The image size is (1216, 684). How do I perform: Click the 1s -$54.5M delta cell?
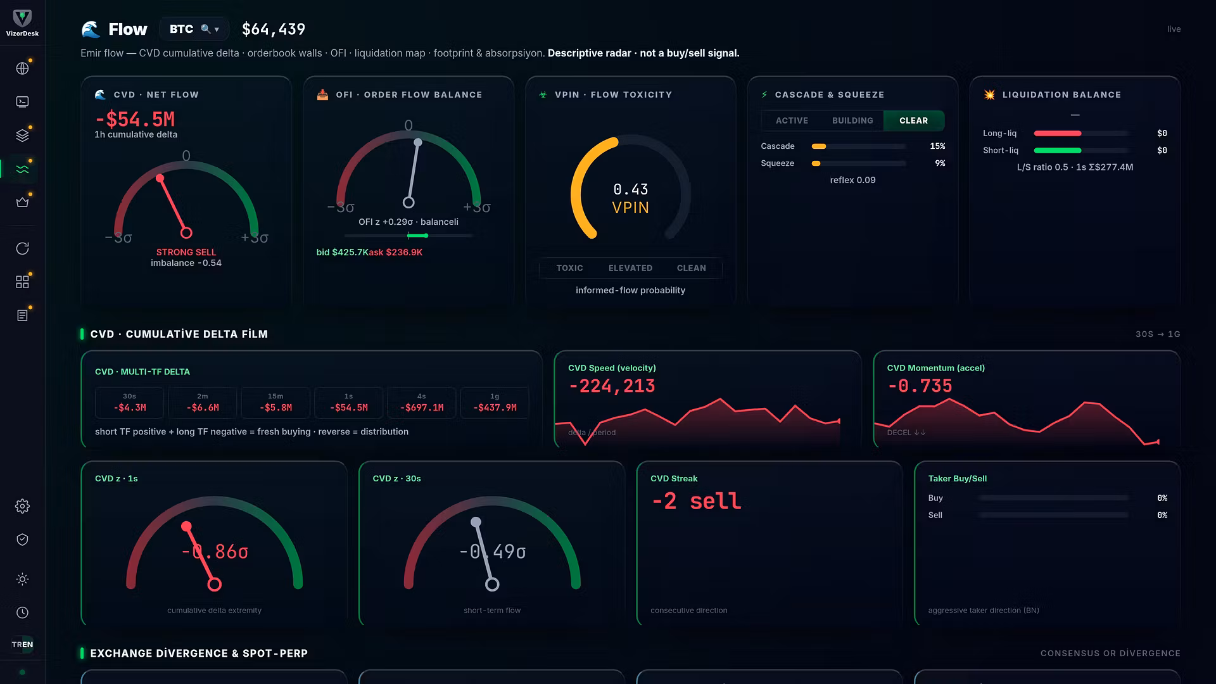click(x=348, y=403)
